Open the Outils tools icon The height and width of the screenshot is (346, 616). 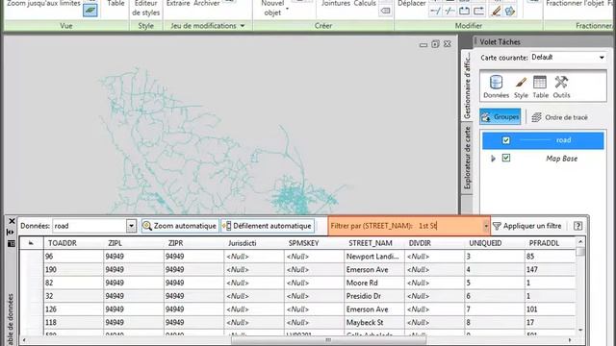(561, 86)
